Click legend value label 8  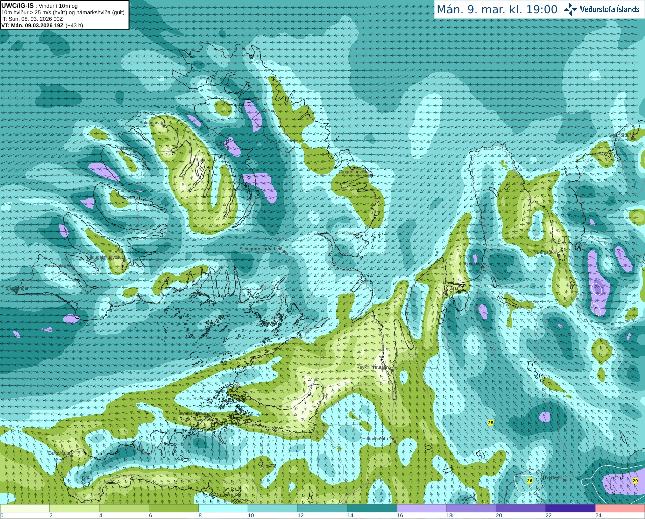[x=200, y=515]
